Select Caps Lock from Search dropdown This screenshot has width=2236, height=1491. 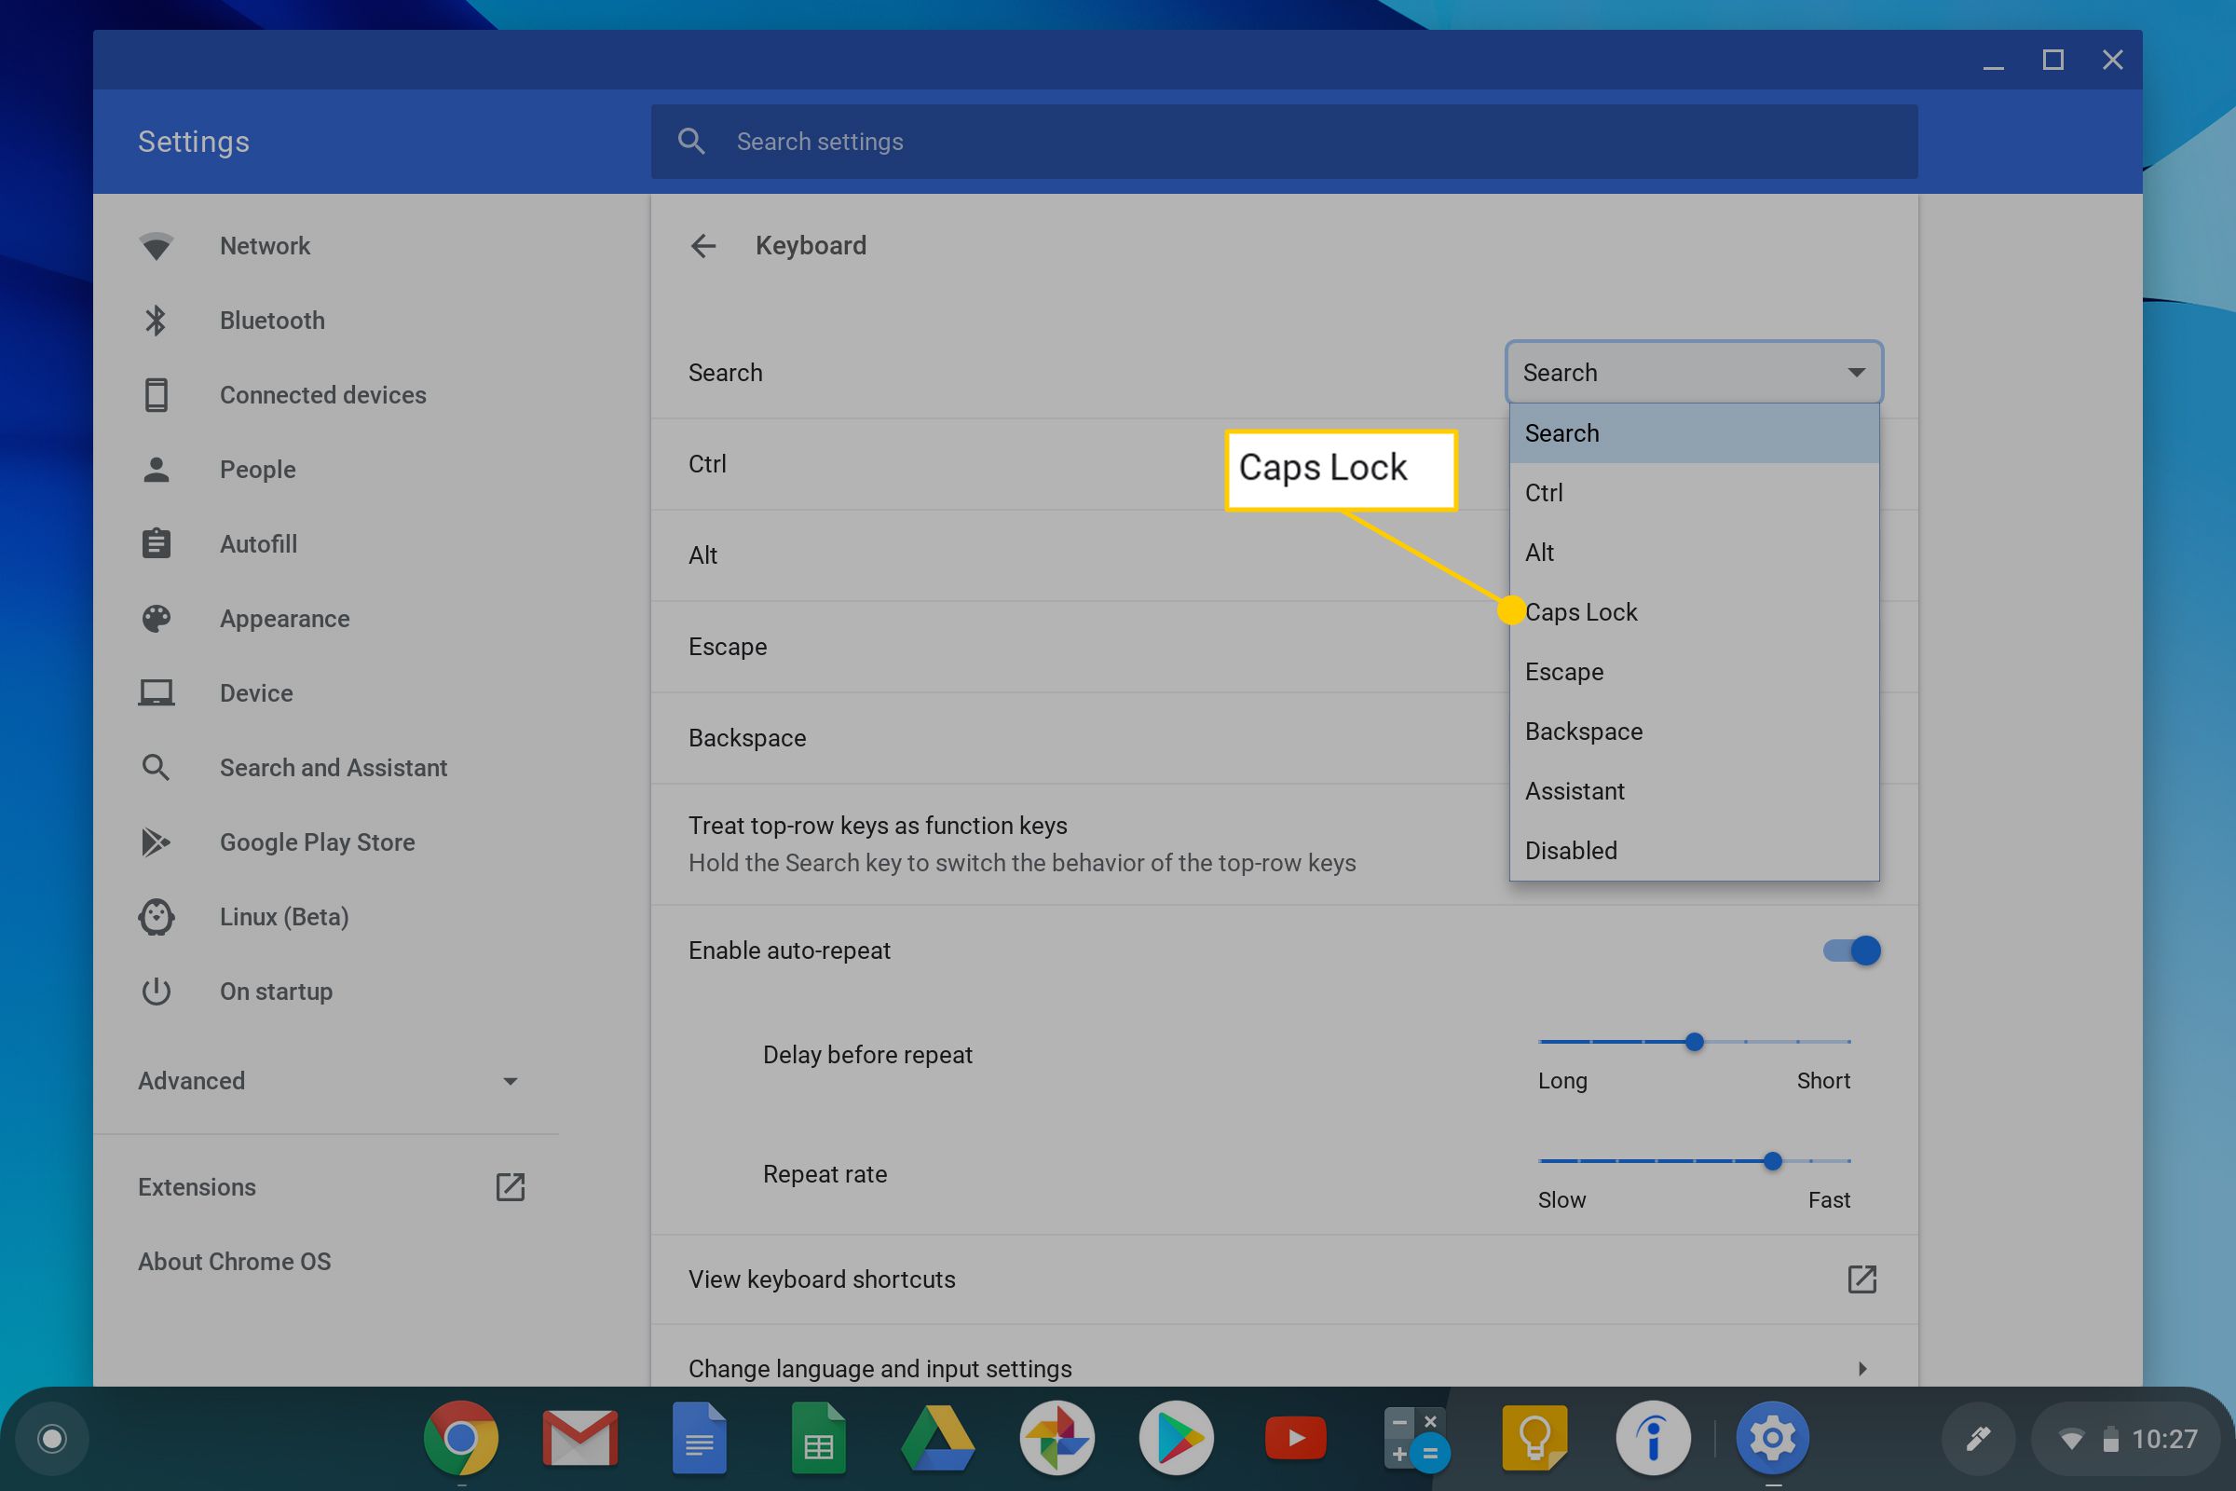pos(1580,610)
